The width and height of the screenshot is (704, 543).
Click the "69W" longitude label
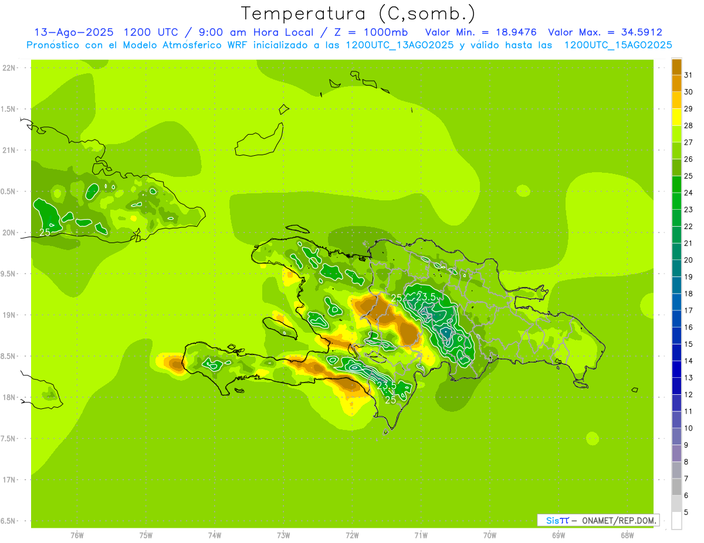coord(559,535)
